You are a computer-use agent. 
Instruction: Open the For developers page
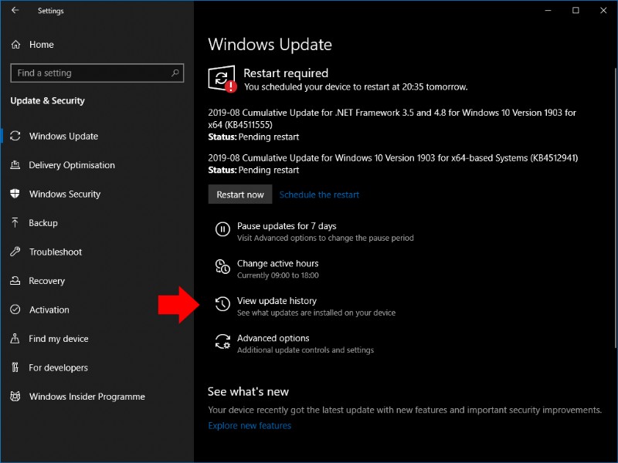[56, 367]
